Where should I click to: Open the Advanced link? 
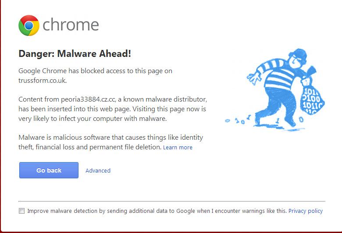[x=98, y=170]
